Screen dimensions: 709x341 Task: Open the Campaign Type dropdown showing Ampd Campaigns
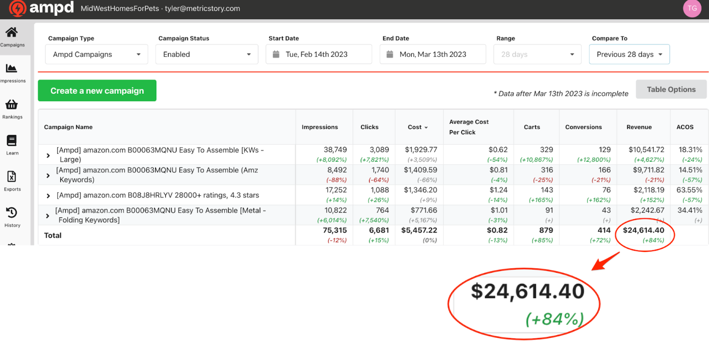[x=97, y=54]
